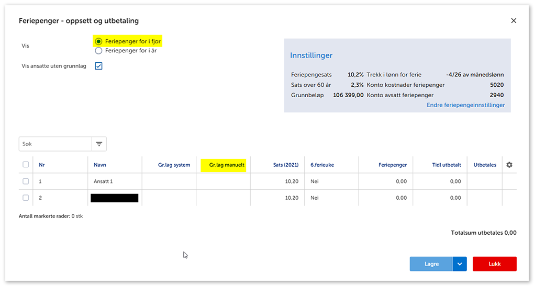This screenshot has width=534, height=286.
Task: Click the 'Sats (2021)' column header
Action: pos(286,165)
